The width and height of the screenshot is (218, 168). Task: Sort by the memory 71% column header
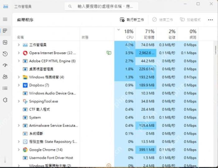pos(146,34)
